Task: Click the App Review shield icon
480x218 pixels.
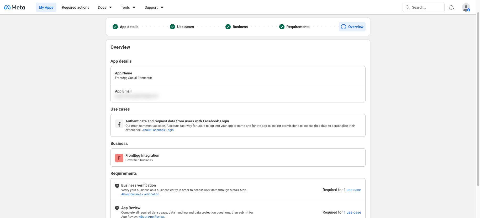Action: pyautogui.click(x=117, y=208)
